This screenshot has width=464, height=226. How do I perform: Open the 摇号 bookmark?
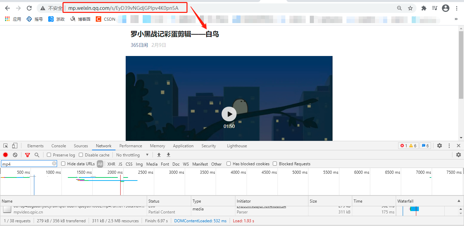(35, 19)
